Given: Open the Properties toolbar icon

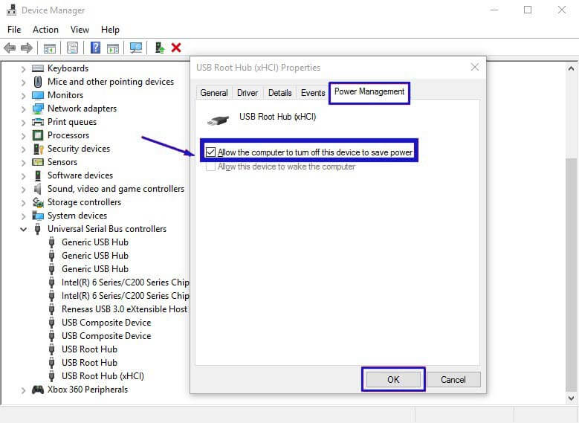Looking at the screenshot, I should point(72,48).
